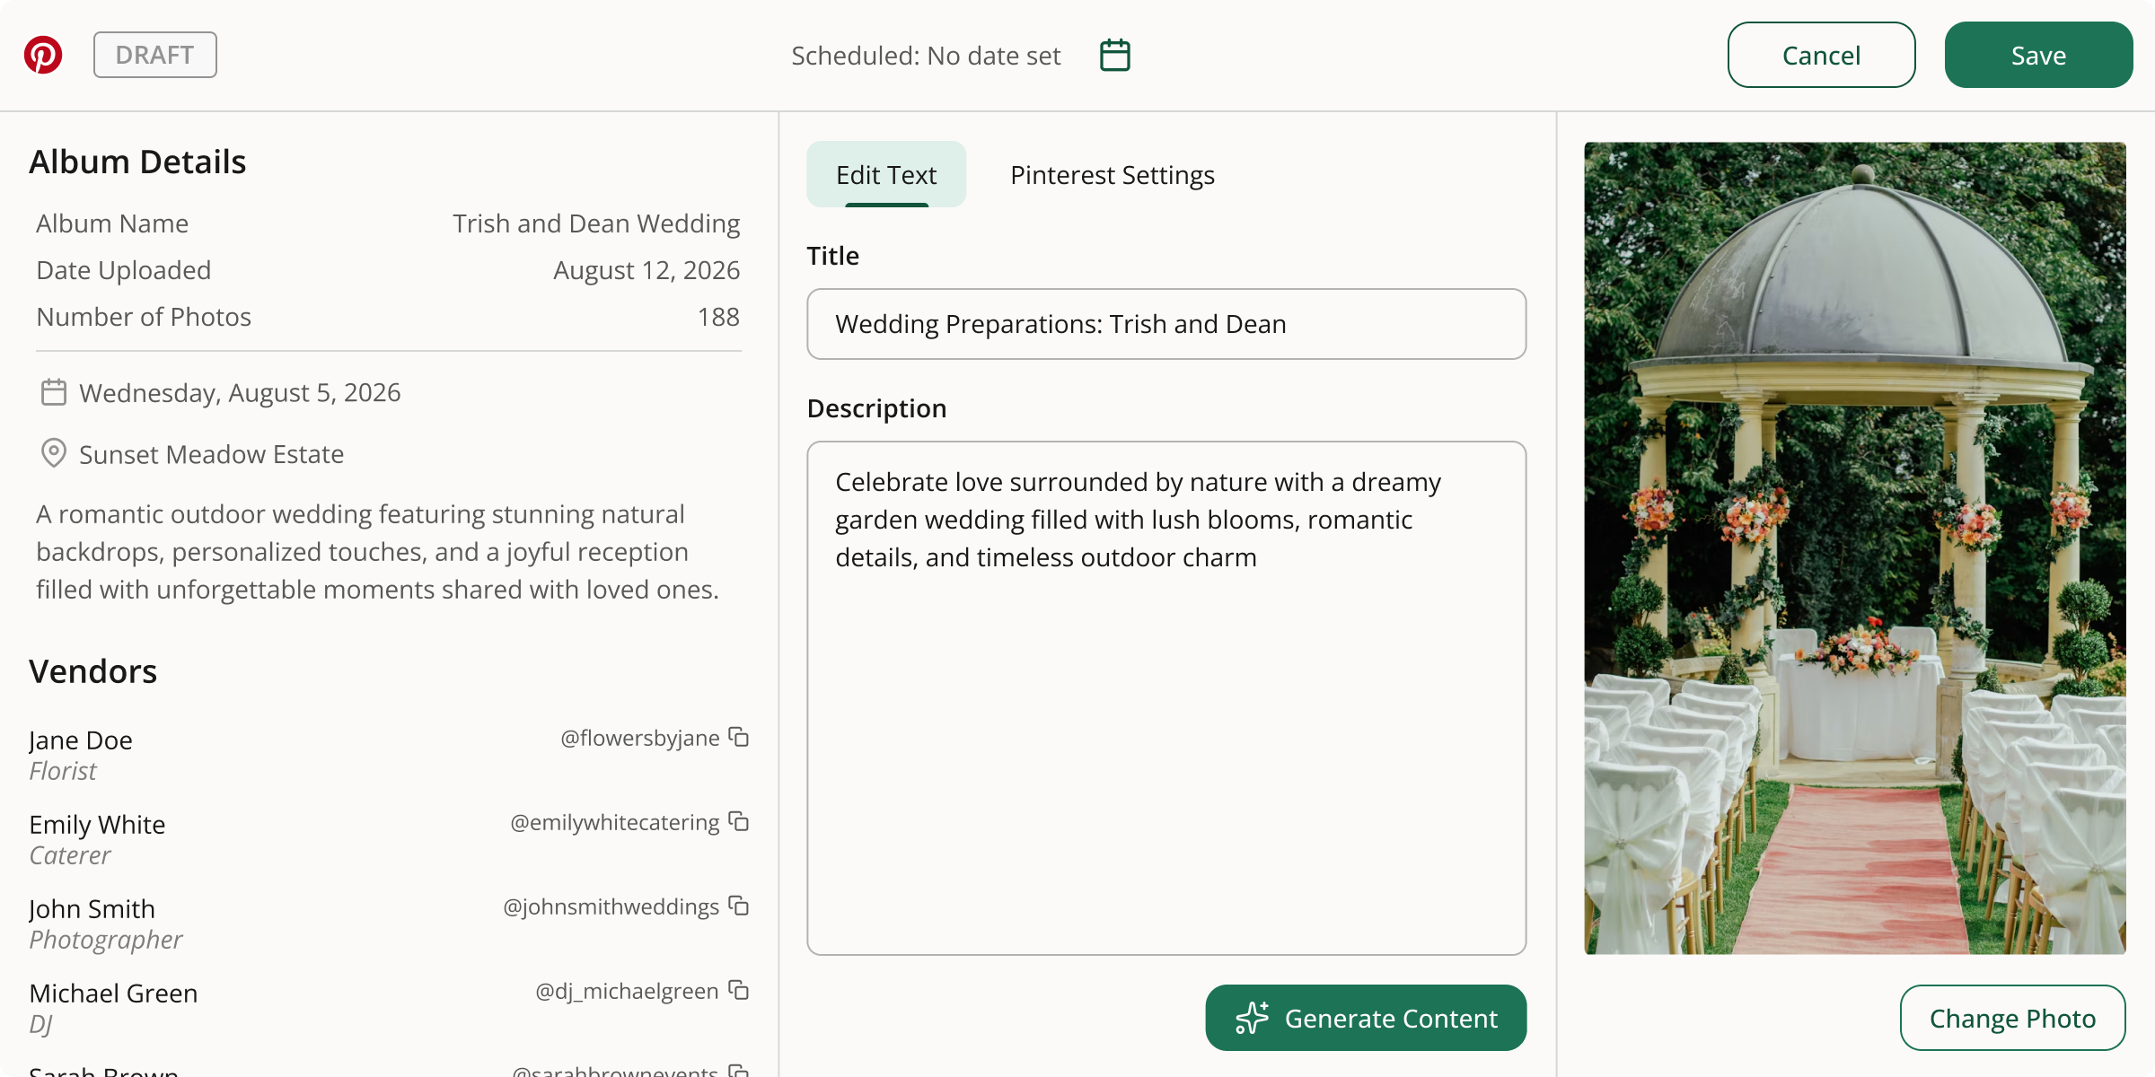
Task: Open the schedule calendar picker icon
Action: (x=1115, y=55)
